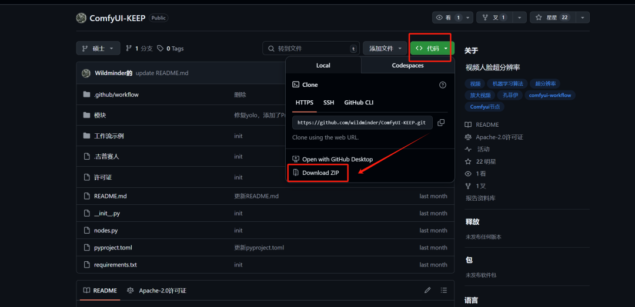Click the eye icon beside 1 看 in sidebar
This screenshot has height=307, width=635.
click(468, 174)
